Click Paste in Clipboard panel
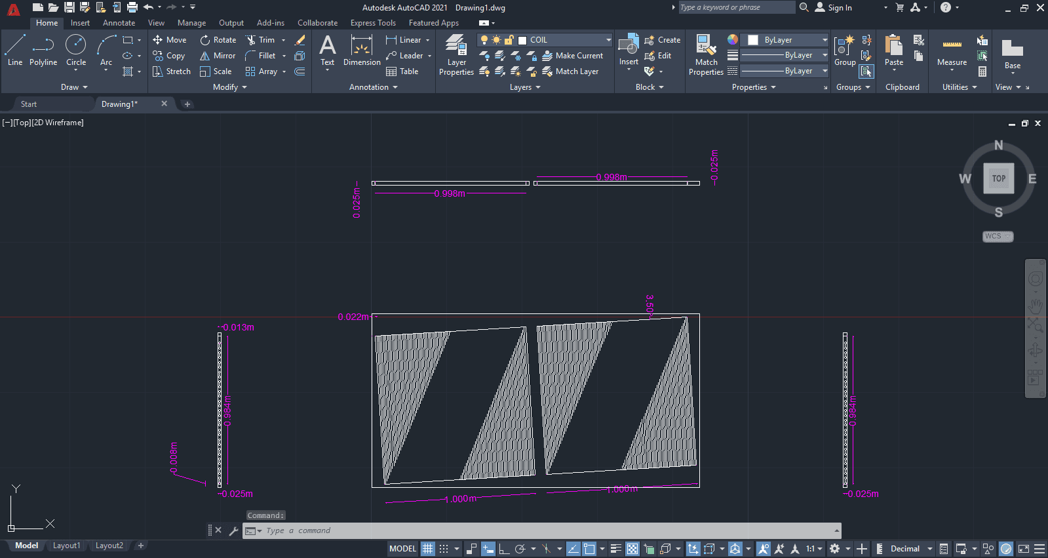This screenshot has width=1048, height=558. click(894, 50)
